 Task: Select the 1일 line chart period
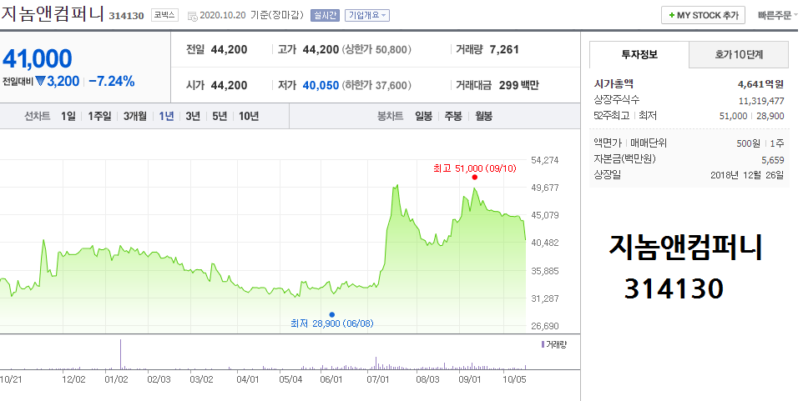68,116
